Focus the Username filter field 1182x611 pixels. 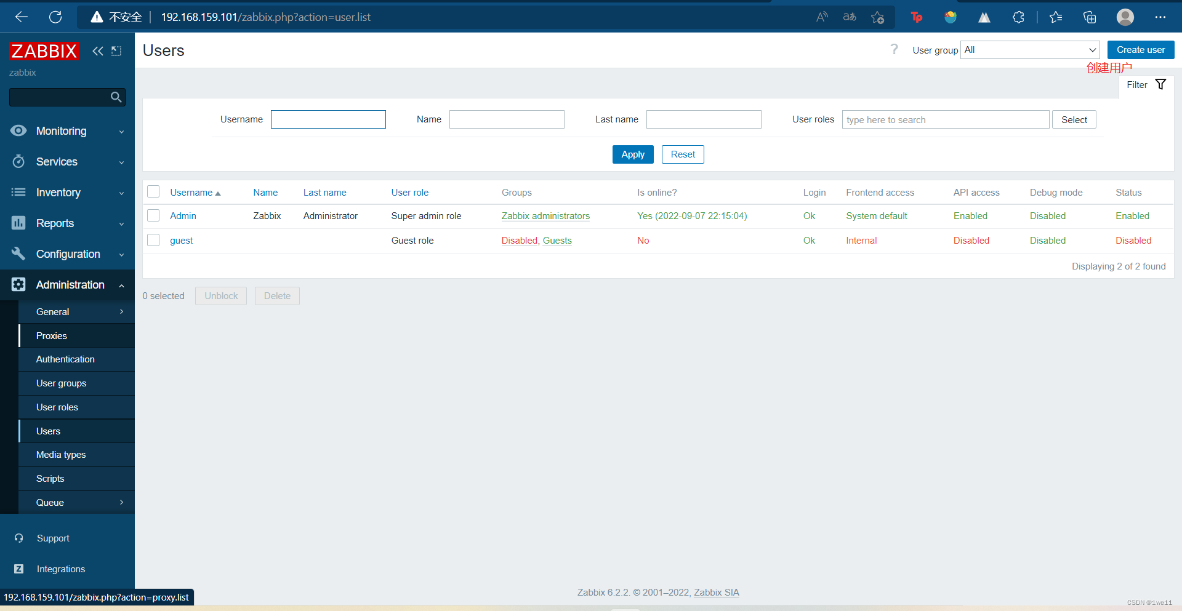click(x=328, y=119)
